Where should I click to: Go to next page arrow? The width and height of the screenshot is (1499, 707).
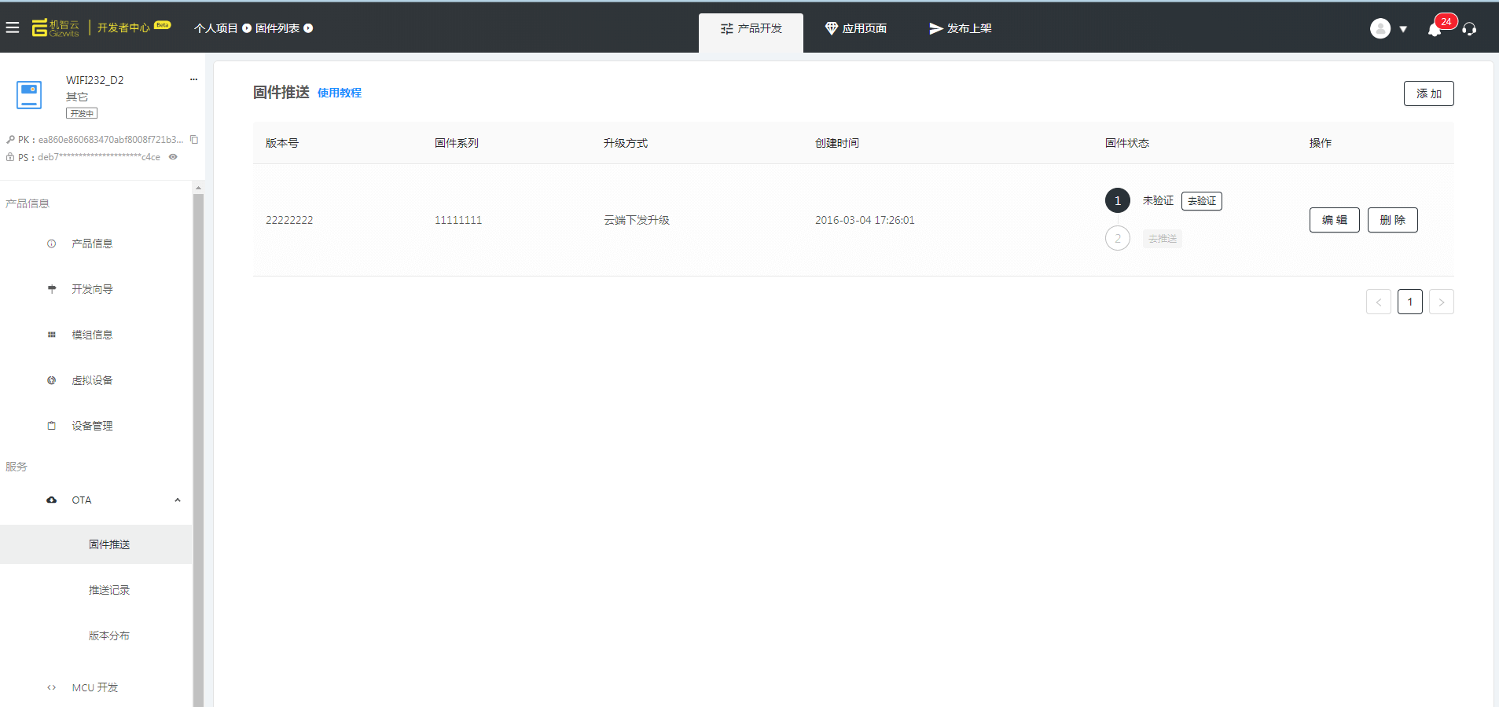point(1442,302)
